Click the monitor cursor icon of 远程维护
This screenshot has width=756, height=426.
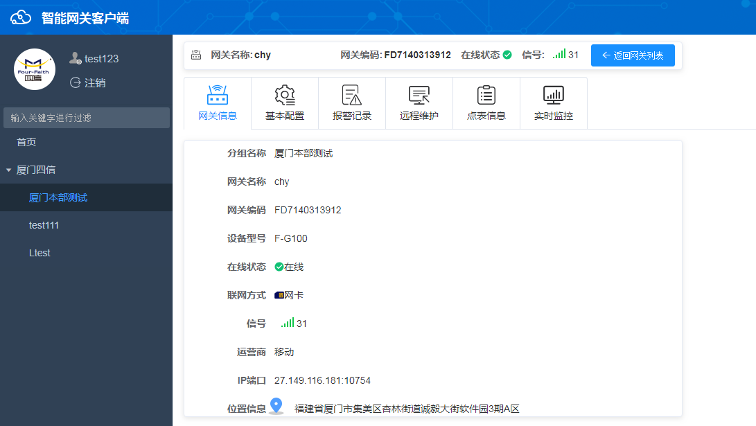(x=419, y=95)
